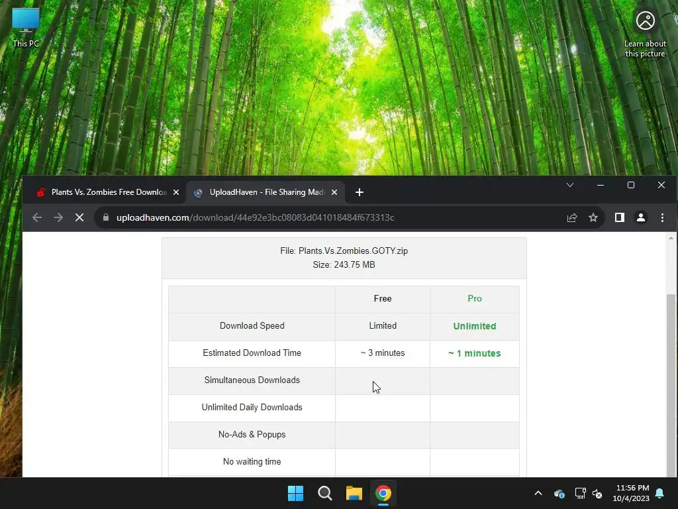The height and width of the screenshot is (509, 678).
Task: Click the Size: 243.75 MB text
Action: point(344,264)
